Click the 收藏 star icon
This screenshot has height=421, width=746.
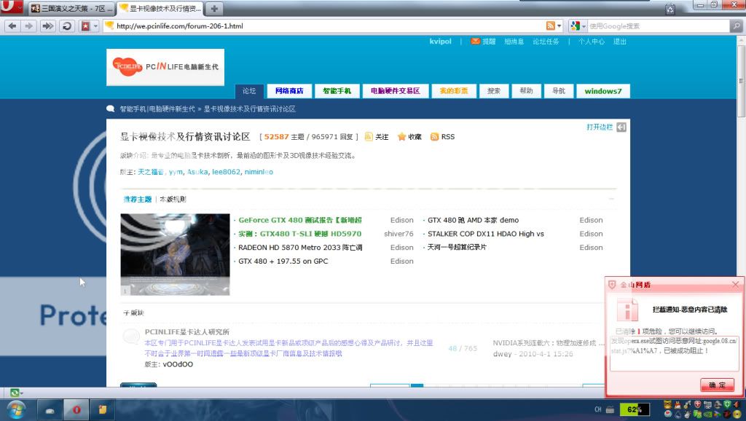click(x=401, y=137)
